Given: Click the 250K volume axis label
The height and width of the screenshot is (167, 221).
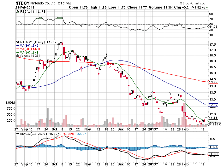Looking at the screenshot, I should (x=11, y=121).
